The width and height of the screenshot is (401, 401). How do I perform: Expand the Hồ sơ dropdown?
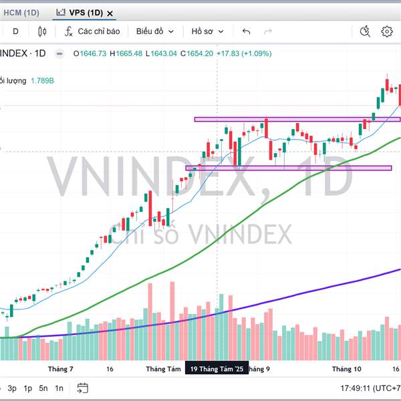207,31
